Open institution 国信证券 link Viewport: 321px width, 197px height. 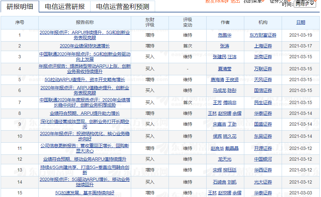[263, 91]
